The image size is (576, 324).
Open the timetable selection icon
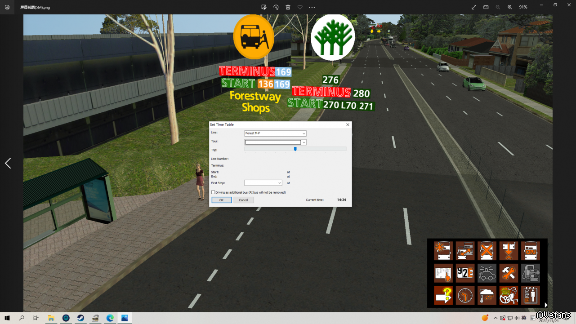pyautogui.click(x=443, y=273)
